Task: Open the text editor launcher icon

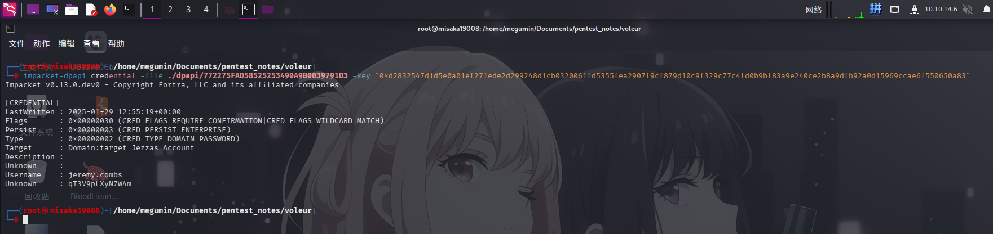Action: (91, 10)
